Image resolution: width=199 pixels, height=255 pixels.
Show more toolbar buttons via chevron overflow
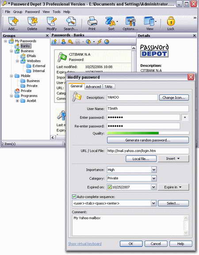tap(195, 18)
